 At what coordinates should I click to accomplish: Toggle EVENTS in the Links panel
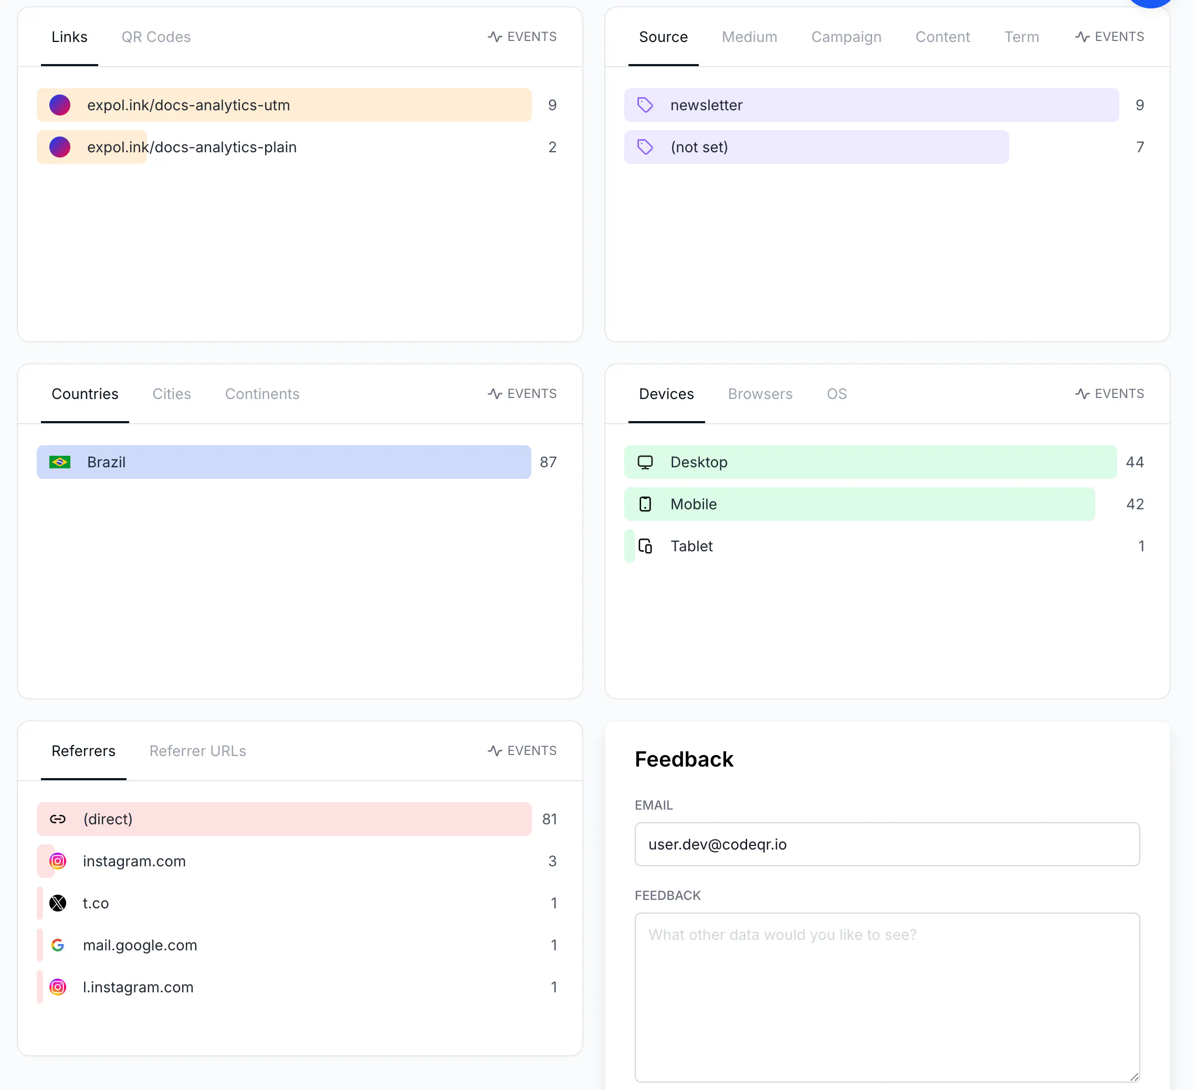pos(522,37)
